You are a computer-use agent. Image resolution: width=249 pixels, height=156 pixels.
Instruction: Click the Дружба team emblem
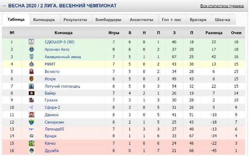[32, 151]
